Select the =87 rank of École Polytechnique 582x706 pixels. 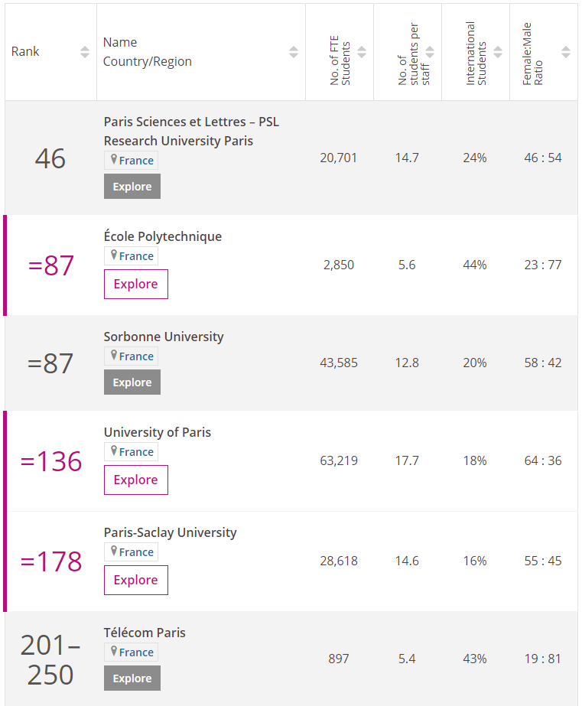tap(49, 266)
